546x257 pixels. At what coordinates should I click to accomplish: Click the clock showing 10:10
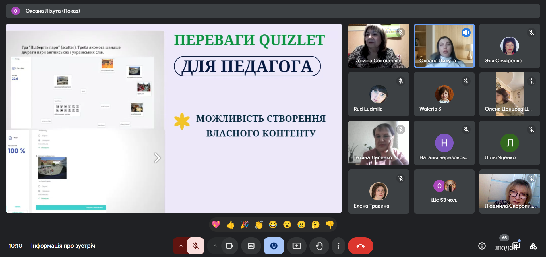pos(15,246)
